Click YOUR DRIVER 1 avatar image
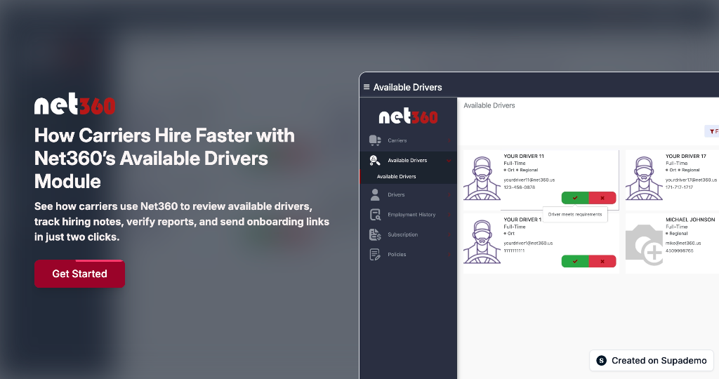 tap(482, 241)
